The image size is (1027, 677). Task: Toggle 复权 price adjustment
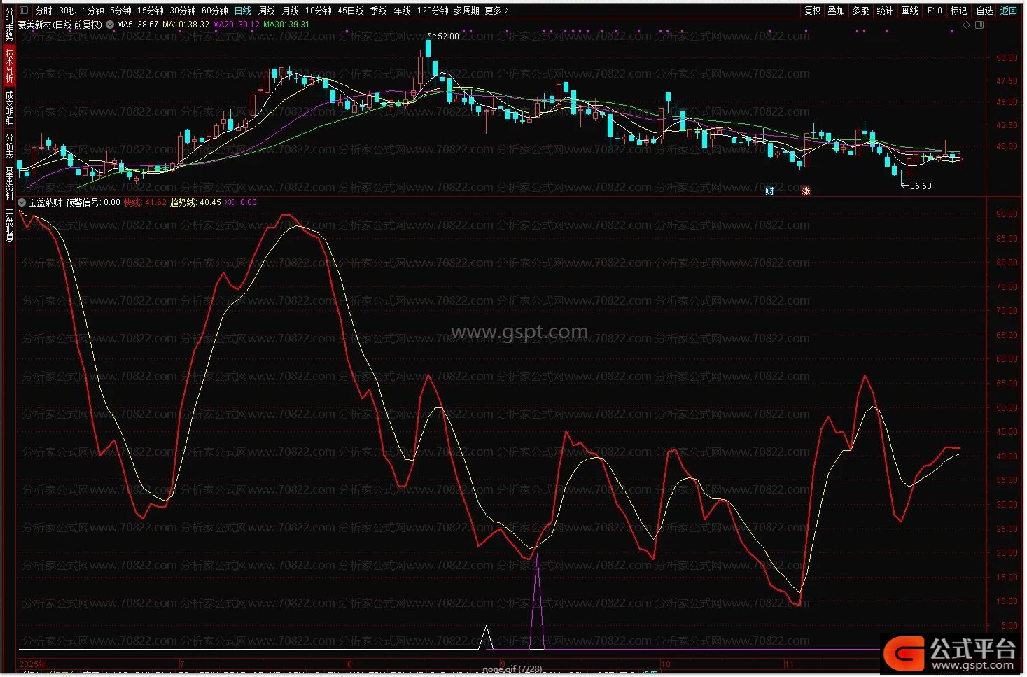click(812, 11)
